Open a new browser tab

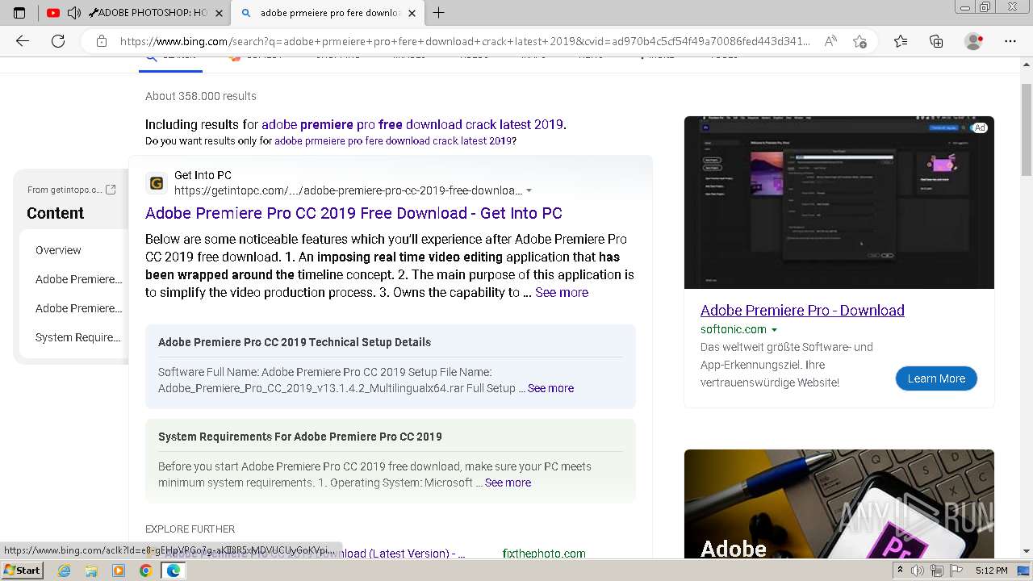click(x=438, y=13)
